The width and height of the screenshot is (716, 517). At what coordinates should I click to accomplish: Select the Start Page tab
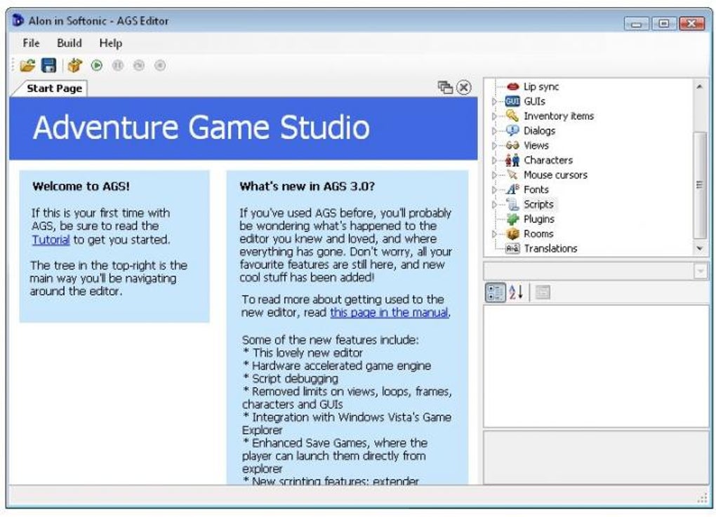tap(54, 88)
